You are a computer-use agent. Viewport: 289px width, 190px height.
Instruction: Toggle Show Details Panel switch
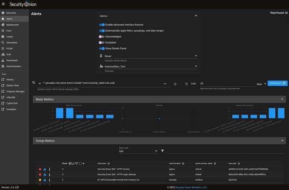(x=102, y=48)
